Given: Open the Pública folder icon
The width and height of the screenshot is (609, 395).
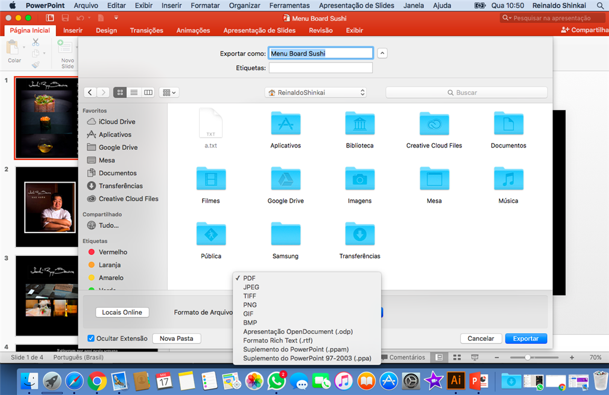Looking at the screenshot, I should tap(211, 234).
